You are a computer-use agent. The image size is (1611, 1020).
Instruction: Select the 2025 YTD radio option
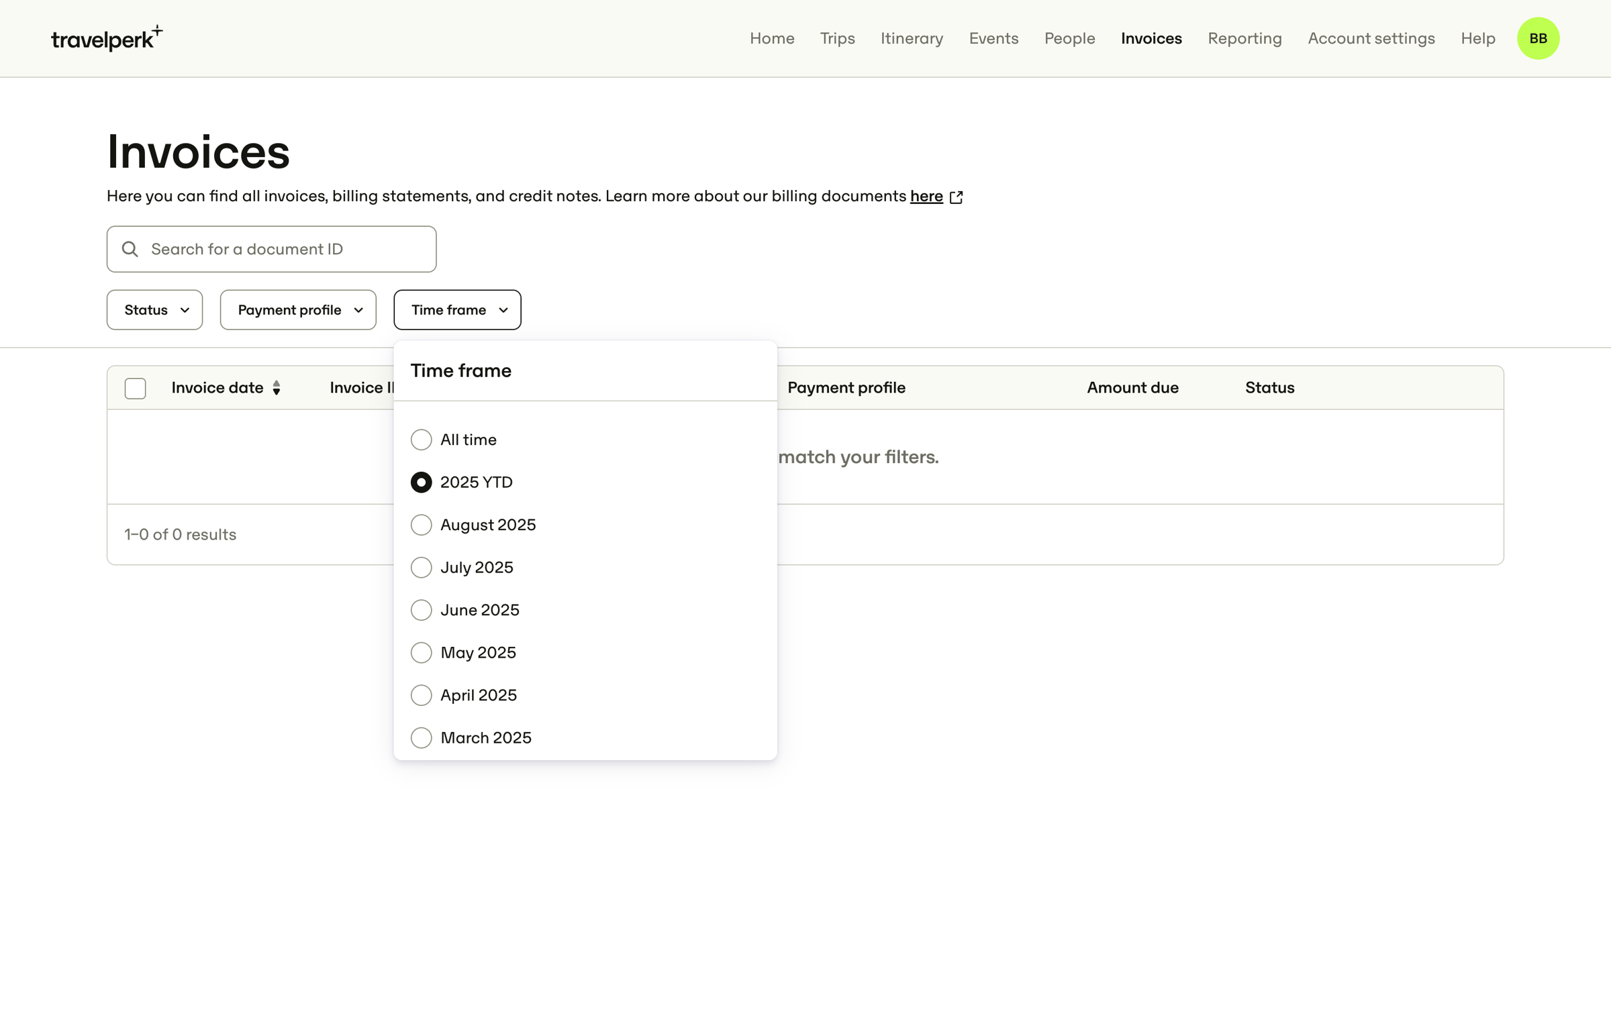click(x=421, y=482)
